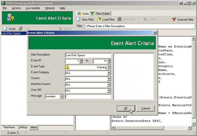The height and width of the screenshot is (136, 197).
Task: Open the File menu
Action: point(5,8)
